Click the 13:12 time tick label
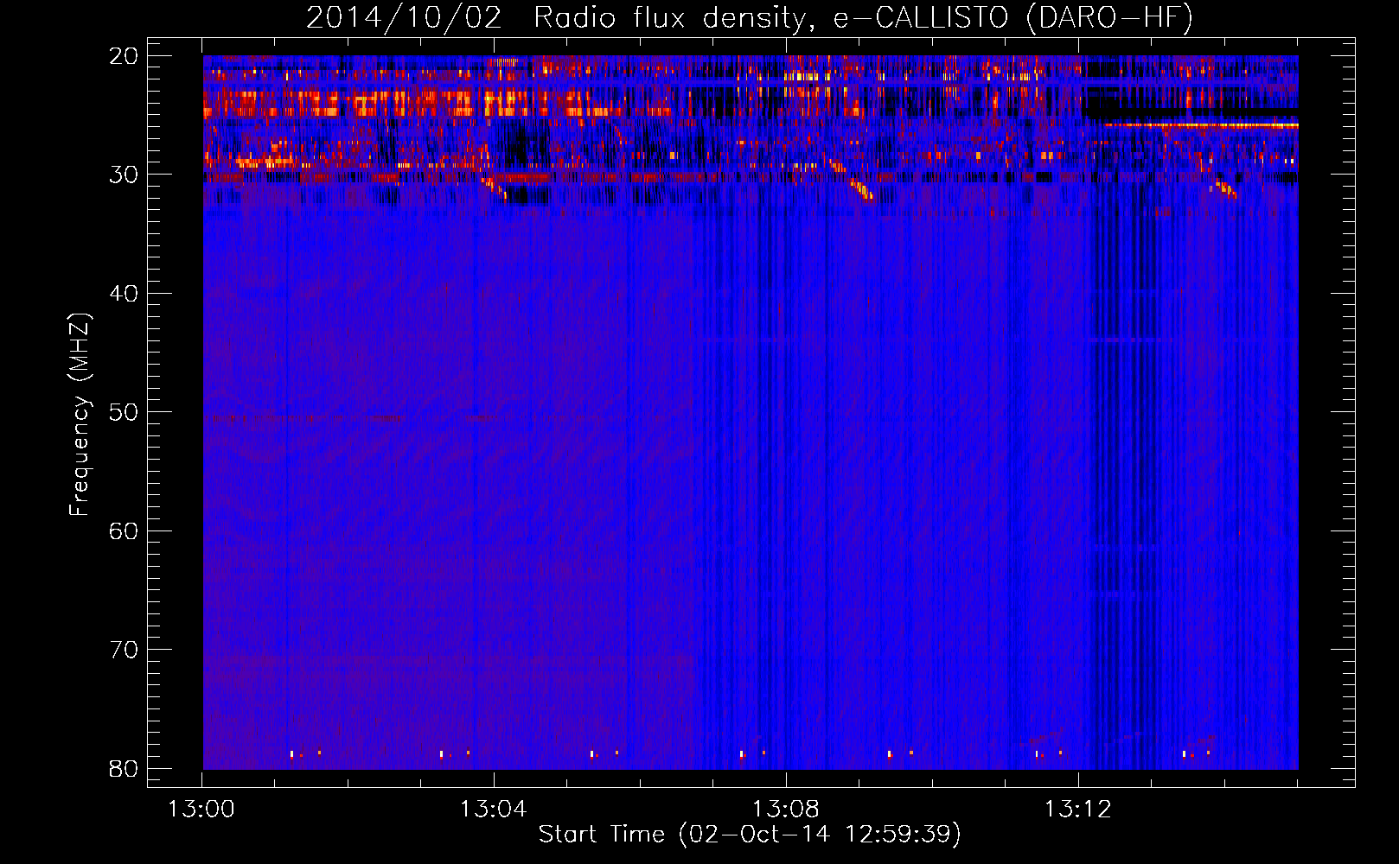The image size is (1399, 864). coord(1077,810)
